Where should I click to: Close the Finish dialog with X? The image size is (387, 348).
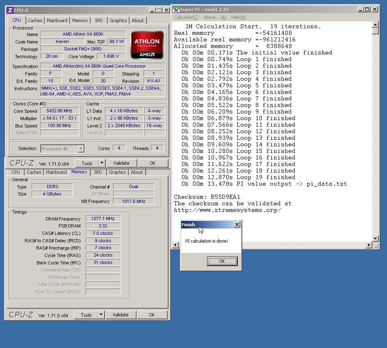tap(237, 224)
